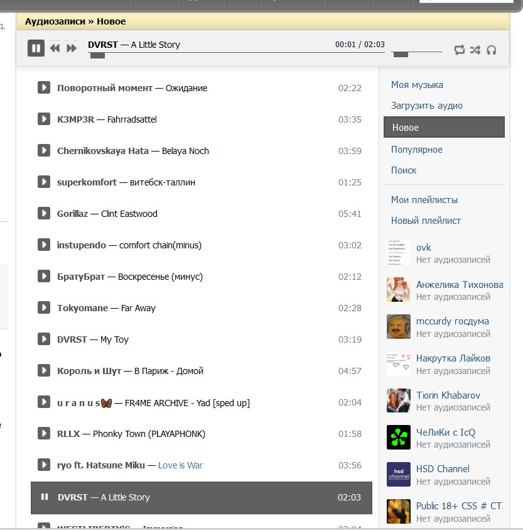The width and height of the screenshot is (523, 530).
Task: Play K3MP3R — Fahrradsattel
Action: [x=43, y=119]
